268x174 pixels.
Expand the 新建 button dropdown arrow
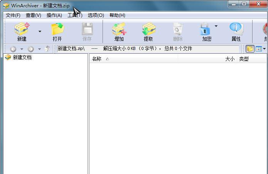click(x=40, y=31)
